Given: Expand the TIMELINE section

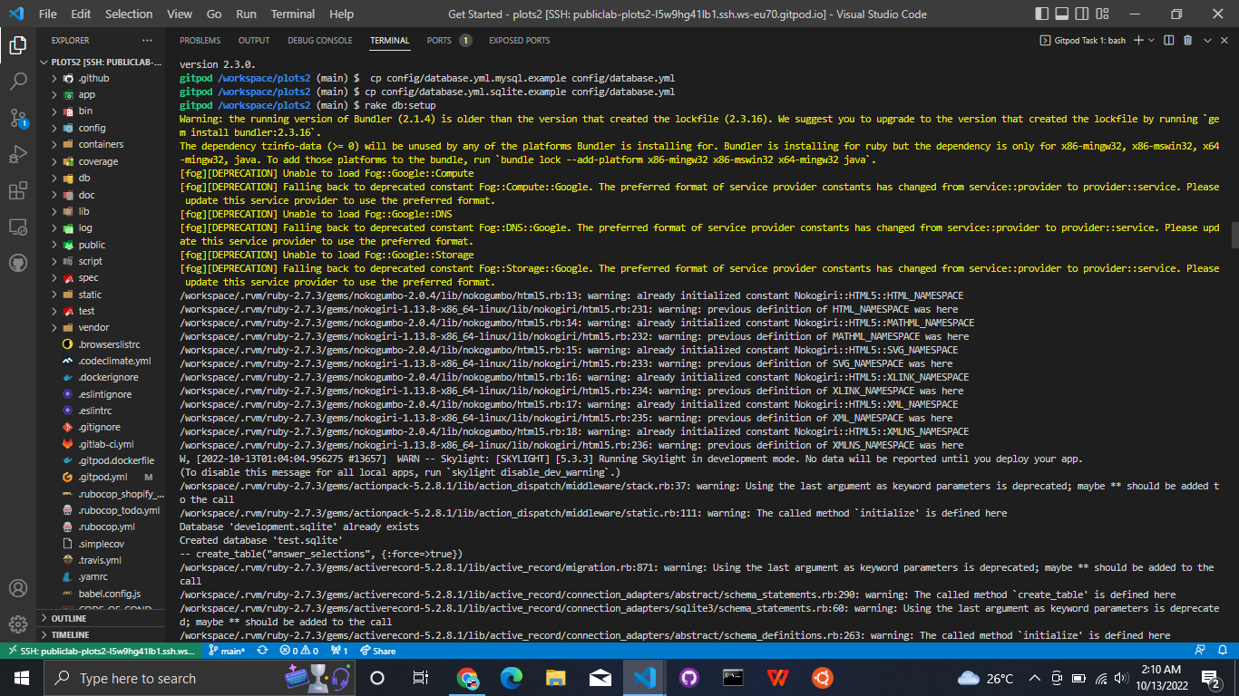Looking at the screenshot, I should 101,634.
